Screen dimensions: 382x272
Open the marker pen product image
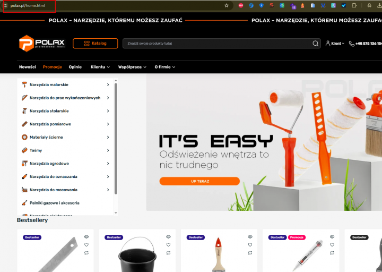click(308, 256)
